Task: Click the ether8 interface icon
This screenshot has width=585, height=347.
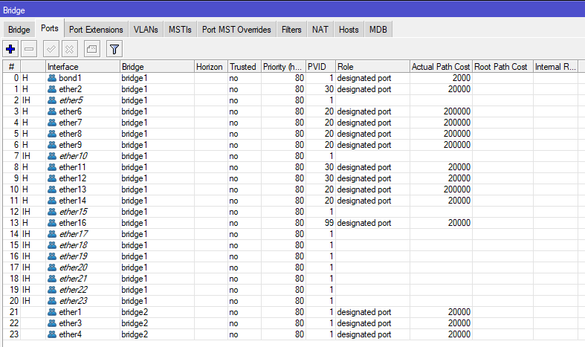Action: 52,134
